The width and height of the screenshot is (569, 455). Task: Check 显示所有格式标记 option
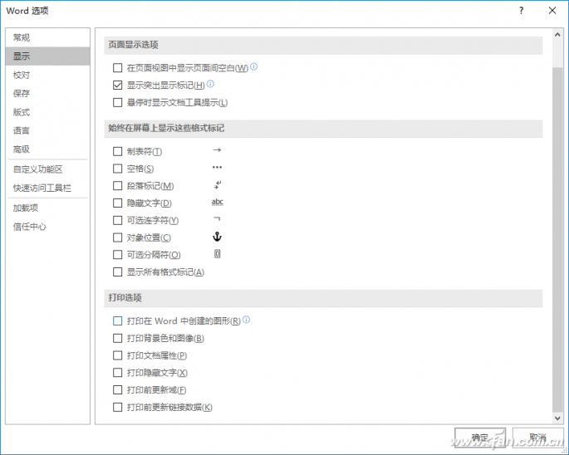click(117, 272)
